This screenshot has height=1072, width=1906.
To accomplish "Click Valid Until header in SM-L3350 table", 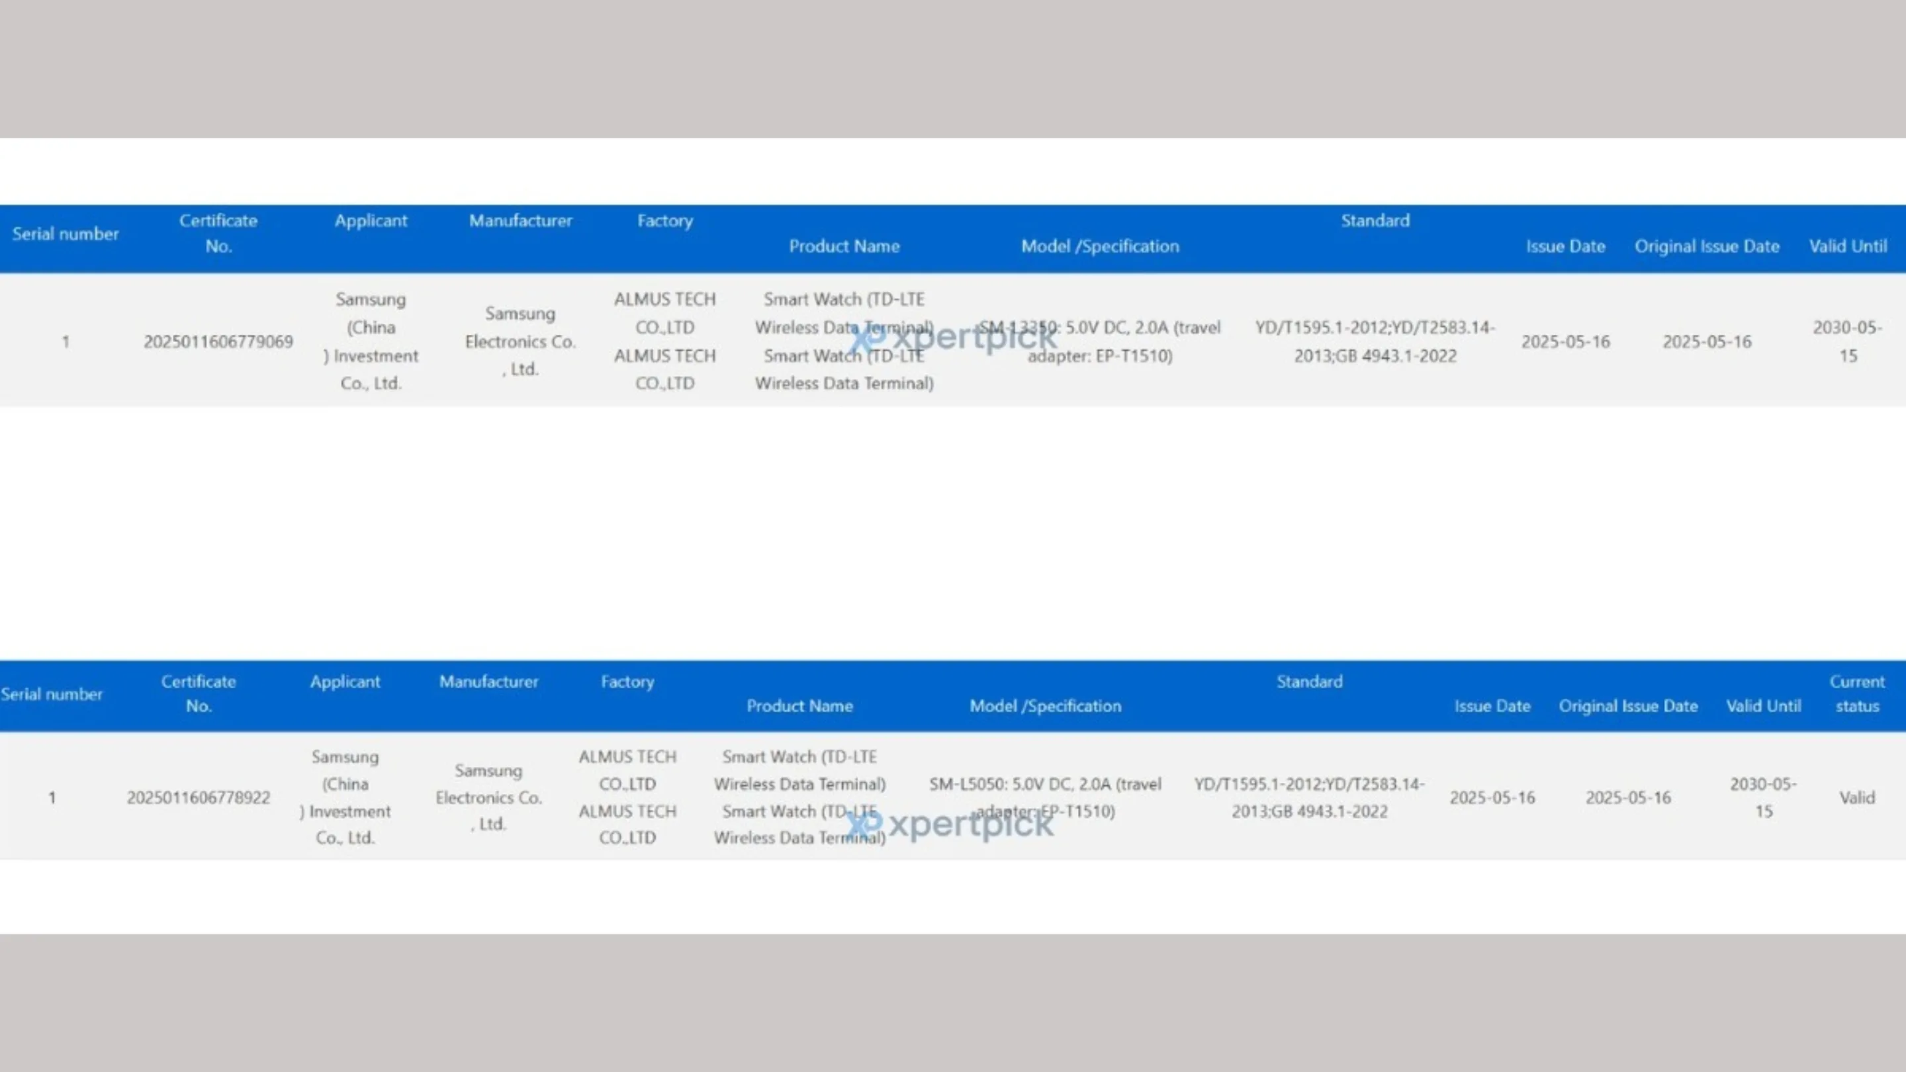I will point(1848,246).
